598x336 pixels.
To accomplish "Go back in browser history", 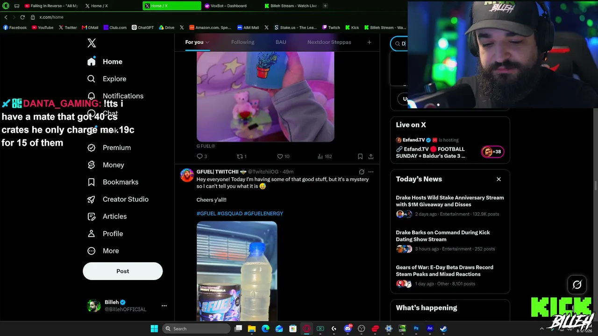I will [x=6, y=17].
